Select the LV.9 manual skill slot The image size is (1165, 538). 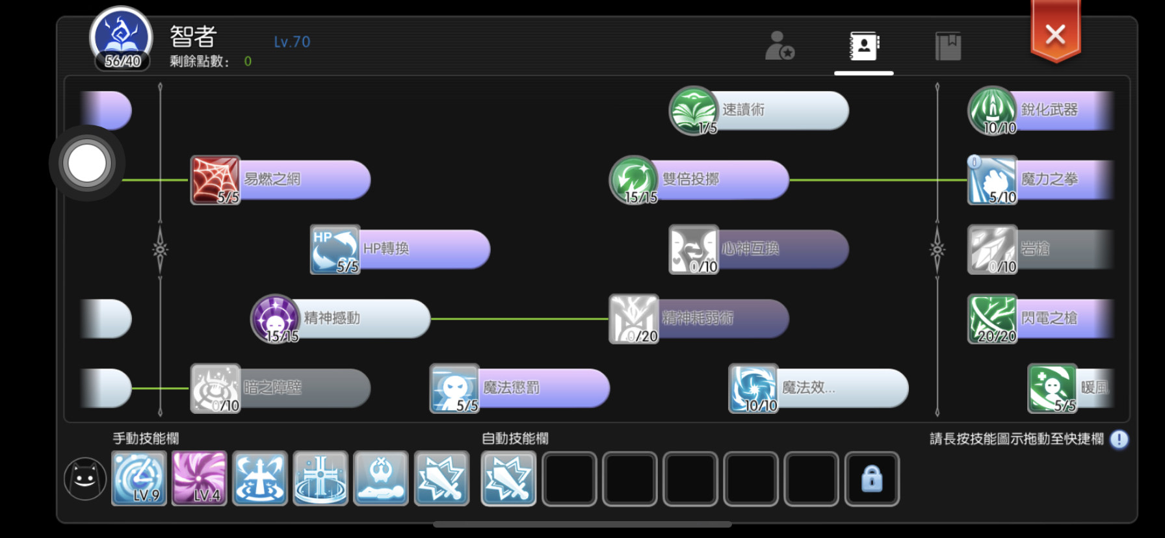click(138, 479)
